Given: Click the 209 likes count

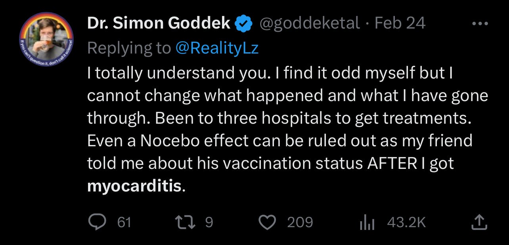Looking at the screenshot, I should click(300, 222).
